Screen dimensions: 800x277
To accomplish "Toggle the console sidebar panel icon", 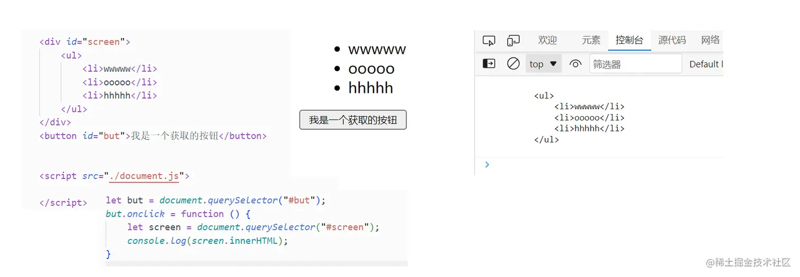I will 489,64.
